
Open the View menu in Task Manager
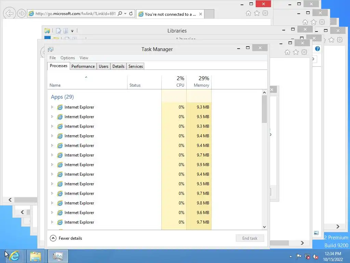(x=84, y=58)
